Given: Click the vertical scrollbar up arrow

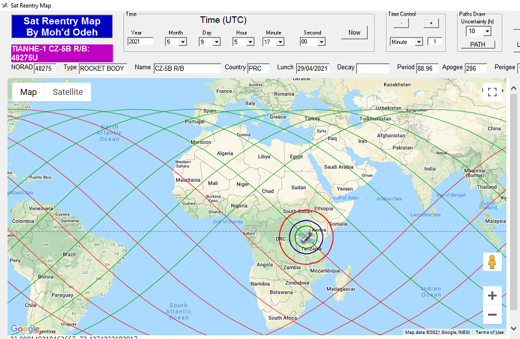Looking at the screenshot, I should [x=513, y=88].
